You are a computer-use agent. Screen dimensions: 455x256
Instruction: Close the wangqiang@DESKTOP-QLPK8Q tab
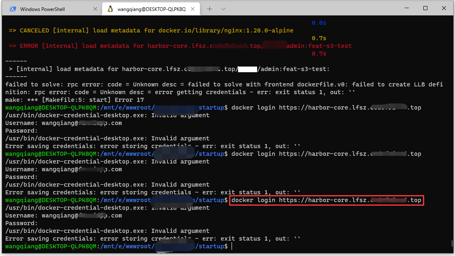193,9
